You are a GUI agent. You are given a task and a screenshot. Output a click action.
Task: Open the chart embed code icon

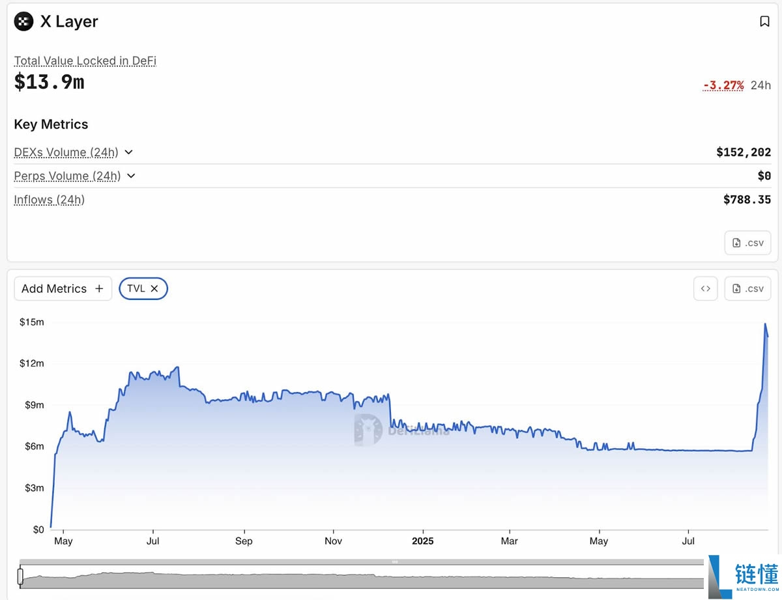click(x=705, y=288)
